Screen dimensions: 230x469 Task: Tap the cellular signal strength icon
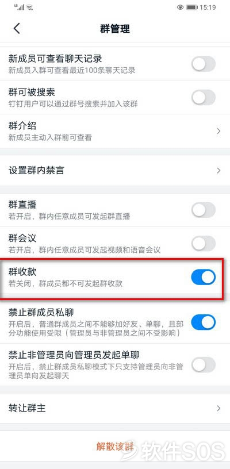click(20, 7)
